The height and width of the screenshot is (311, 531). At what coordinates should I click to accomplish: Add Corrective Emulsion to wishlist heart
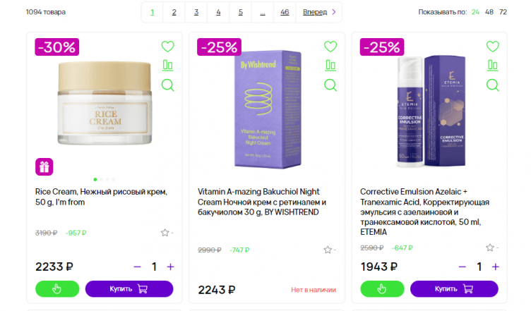click(493, 47)
